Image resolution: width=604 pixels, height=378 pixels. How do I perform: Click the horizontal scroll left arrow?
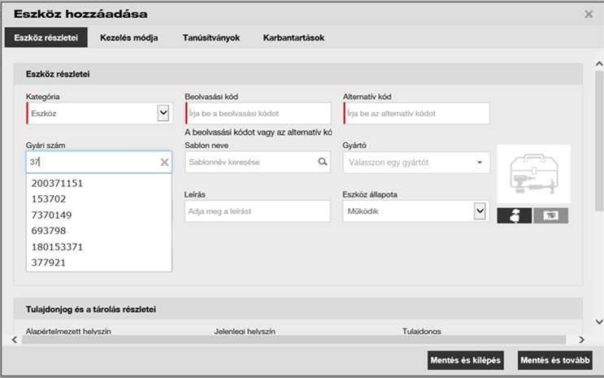15,340
